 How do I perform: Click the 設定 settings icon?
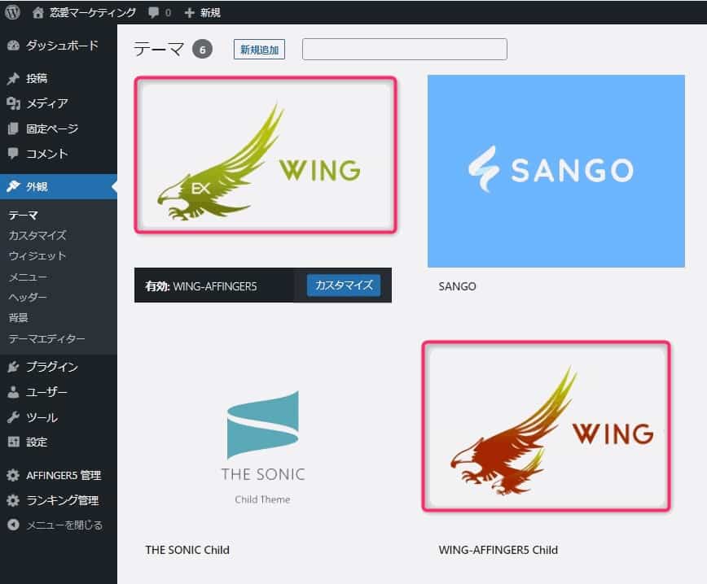(14, 442)
